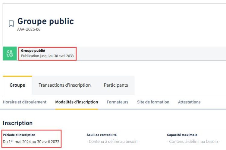Click the registration period dates value
Image resolution: width=226 pixels, height=150 pixels.
coord(31,142)
